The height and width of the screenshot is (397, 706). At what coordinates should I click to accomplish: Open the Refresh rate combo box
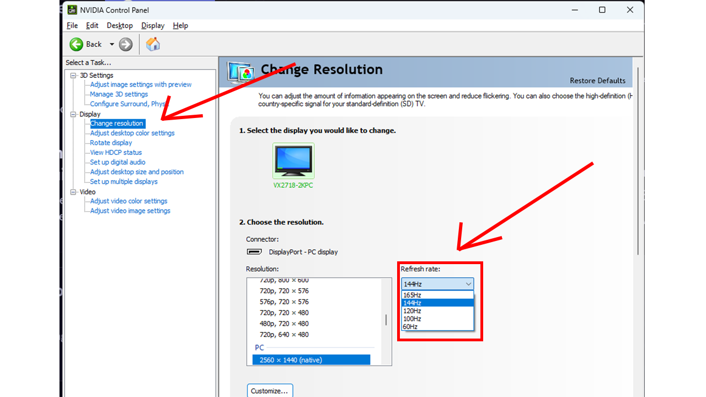(437, 284)
